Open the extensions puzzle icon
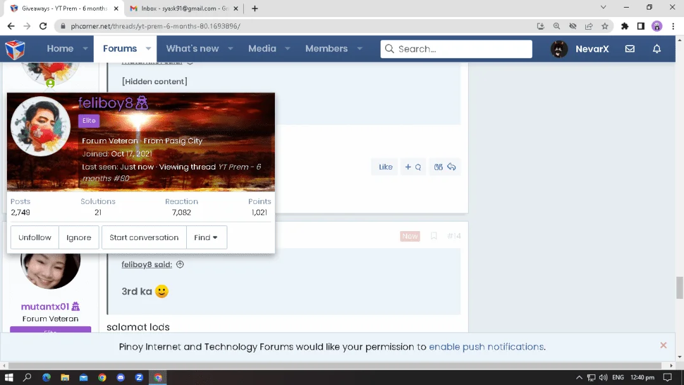Viewport: 684px width, 385px height. click(x=624, y=26)
